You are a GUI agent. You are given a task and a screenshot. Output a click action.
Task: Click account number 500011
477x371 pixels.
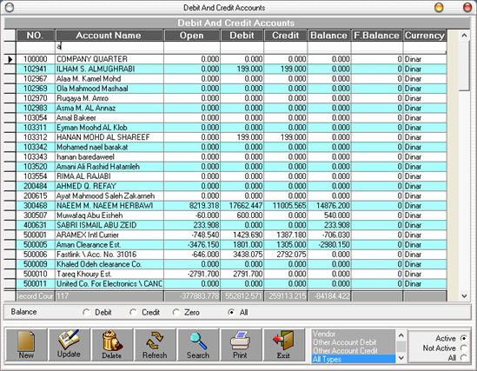(x=36, y=284)
